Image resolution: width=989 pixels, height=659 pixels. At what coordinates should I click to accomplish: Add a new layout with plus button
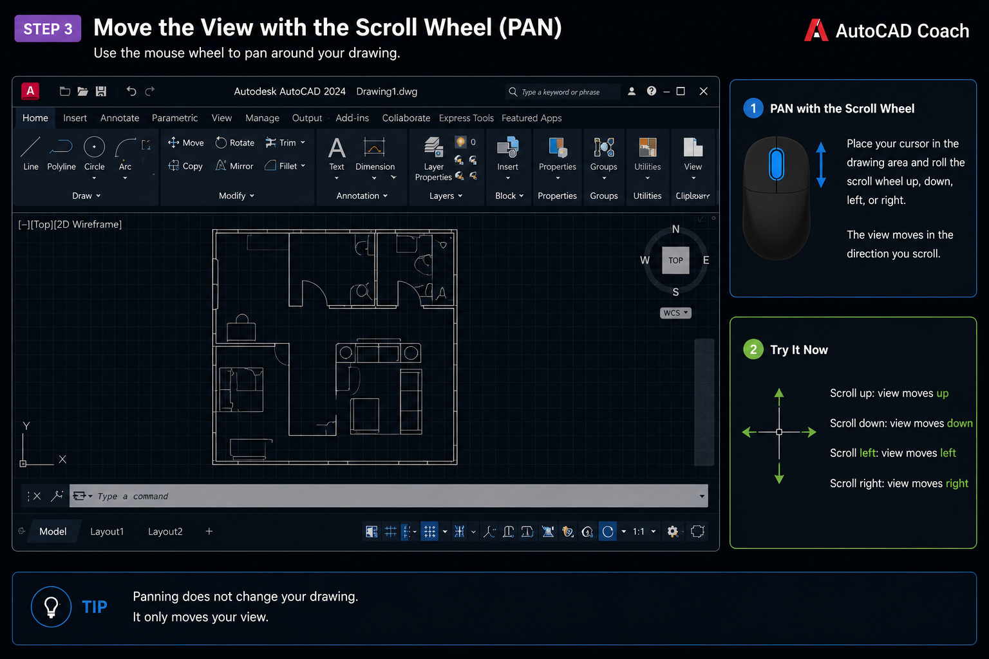point(209,531)
